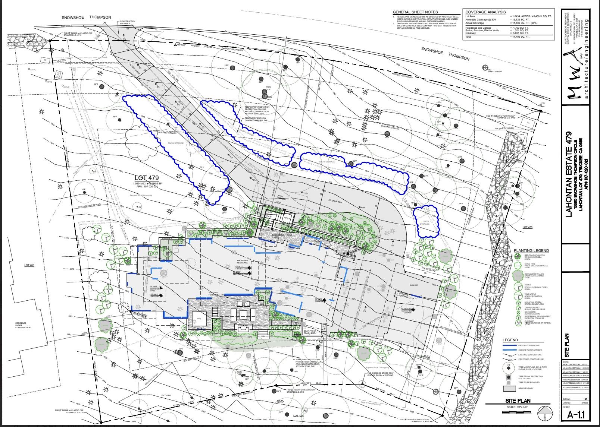Click the second floor window legend line
The width and height of the screenshot is (600, 427).
click(509, 350)
